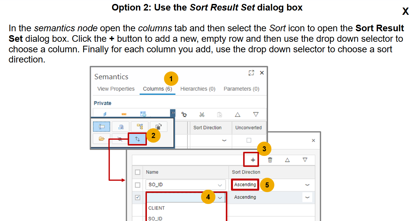Tick the select-all checkbox beside Name header
Image resolution: width=410 pixels, height=221 pixels.
click(x=138, y=172)
